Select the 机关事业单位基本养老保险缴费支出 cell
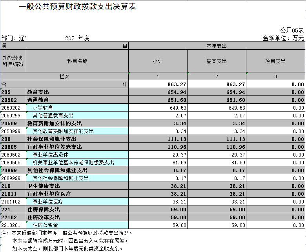The height and width of the screenshot is (252, 306). pyautogui.click(x=77, y=162)
